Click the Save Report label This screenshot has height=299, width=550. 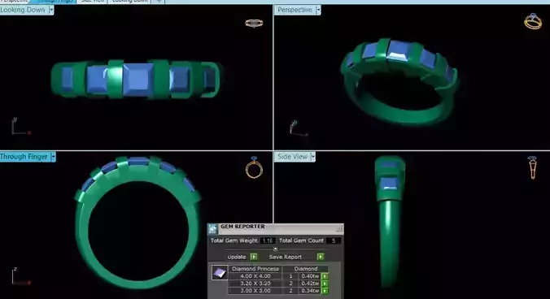[x=286, y=257]
